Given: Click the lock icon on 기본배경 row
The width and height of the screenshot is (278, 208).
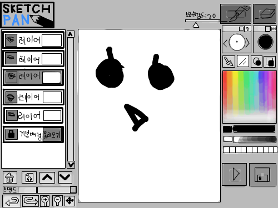Looking at the screenshot, I should [12, 134].
